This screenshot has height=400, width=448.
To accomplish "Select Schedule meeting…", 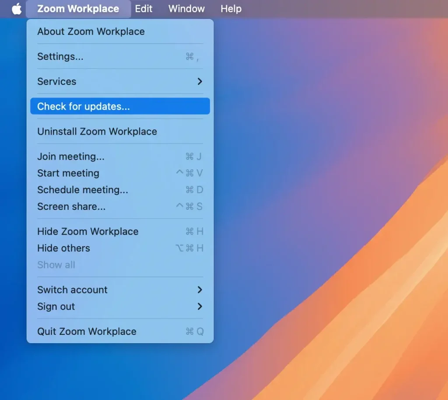I will [x=120, y=190].
